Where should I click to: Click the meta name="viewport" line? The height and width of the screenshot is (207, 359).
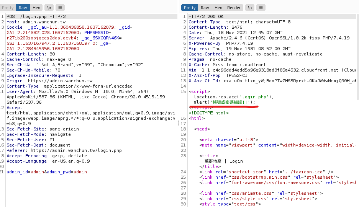277,145
